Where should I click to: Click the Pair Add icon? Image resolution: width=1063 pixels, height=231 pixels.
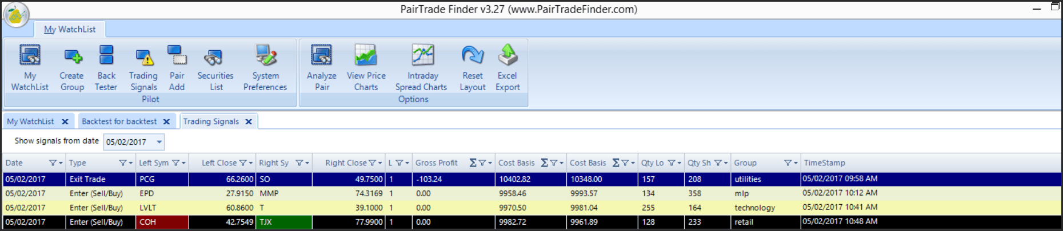[x=177, y=67]
